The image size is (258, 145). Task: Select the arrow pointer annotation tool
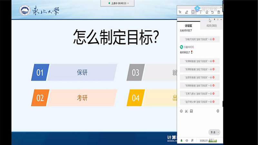pyautogui.click(x=180, y=12)
